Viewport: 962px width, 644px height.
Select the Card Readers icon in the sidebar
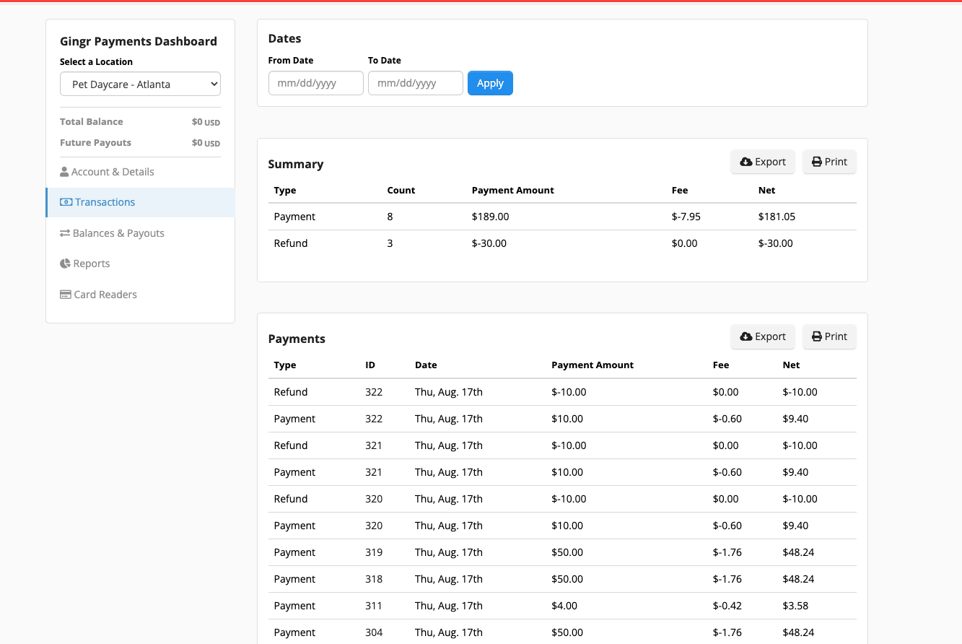pyautogui.click(x=65, y=294)
